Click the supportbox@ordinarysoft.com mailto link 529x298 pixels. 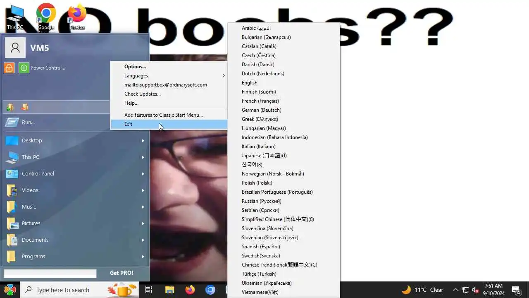click(x=169, y=85)
